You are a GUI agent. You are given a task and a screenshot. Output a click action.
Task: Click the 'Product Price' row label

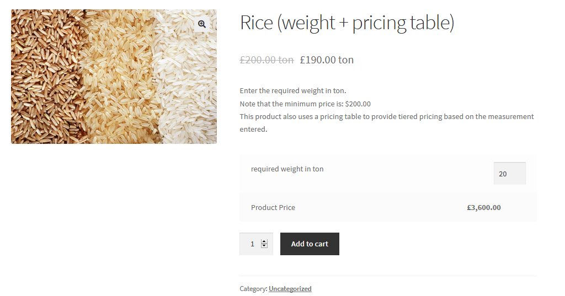(x=273, y=208)
